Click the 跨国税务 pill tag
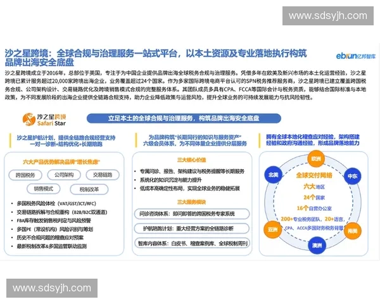The width and height of the screenshot is (380, 304). pyautogui.click(x=25, y=175)
